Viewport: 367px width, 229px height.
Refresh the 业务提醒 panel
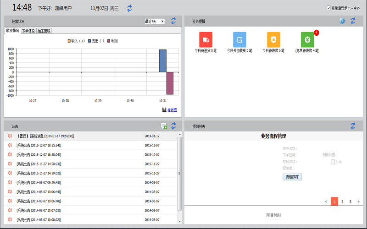[353, 21]
